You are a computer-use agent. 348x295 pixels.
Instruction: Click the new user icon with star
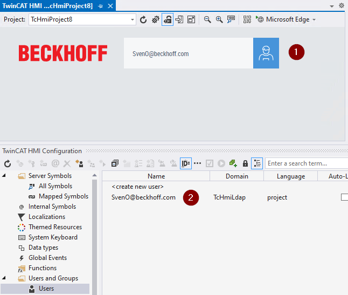79,164
